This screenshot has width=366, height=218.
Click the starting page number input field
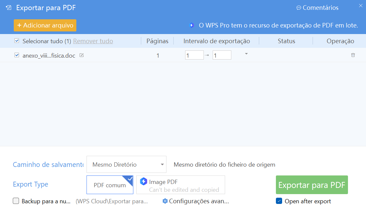(x=194, y=55)
